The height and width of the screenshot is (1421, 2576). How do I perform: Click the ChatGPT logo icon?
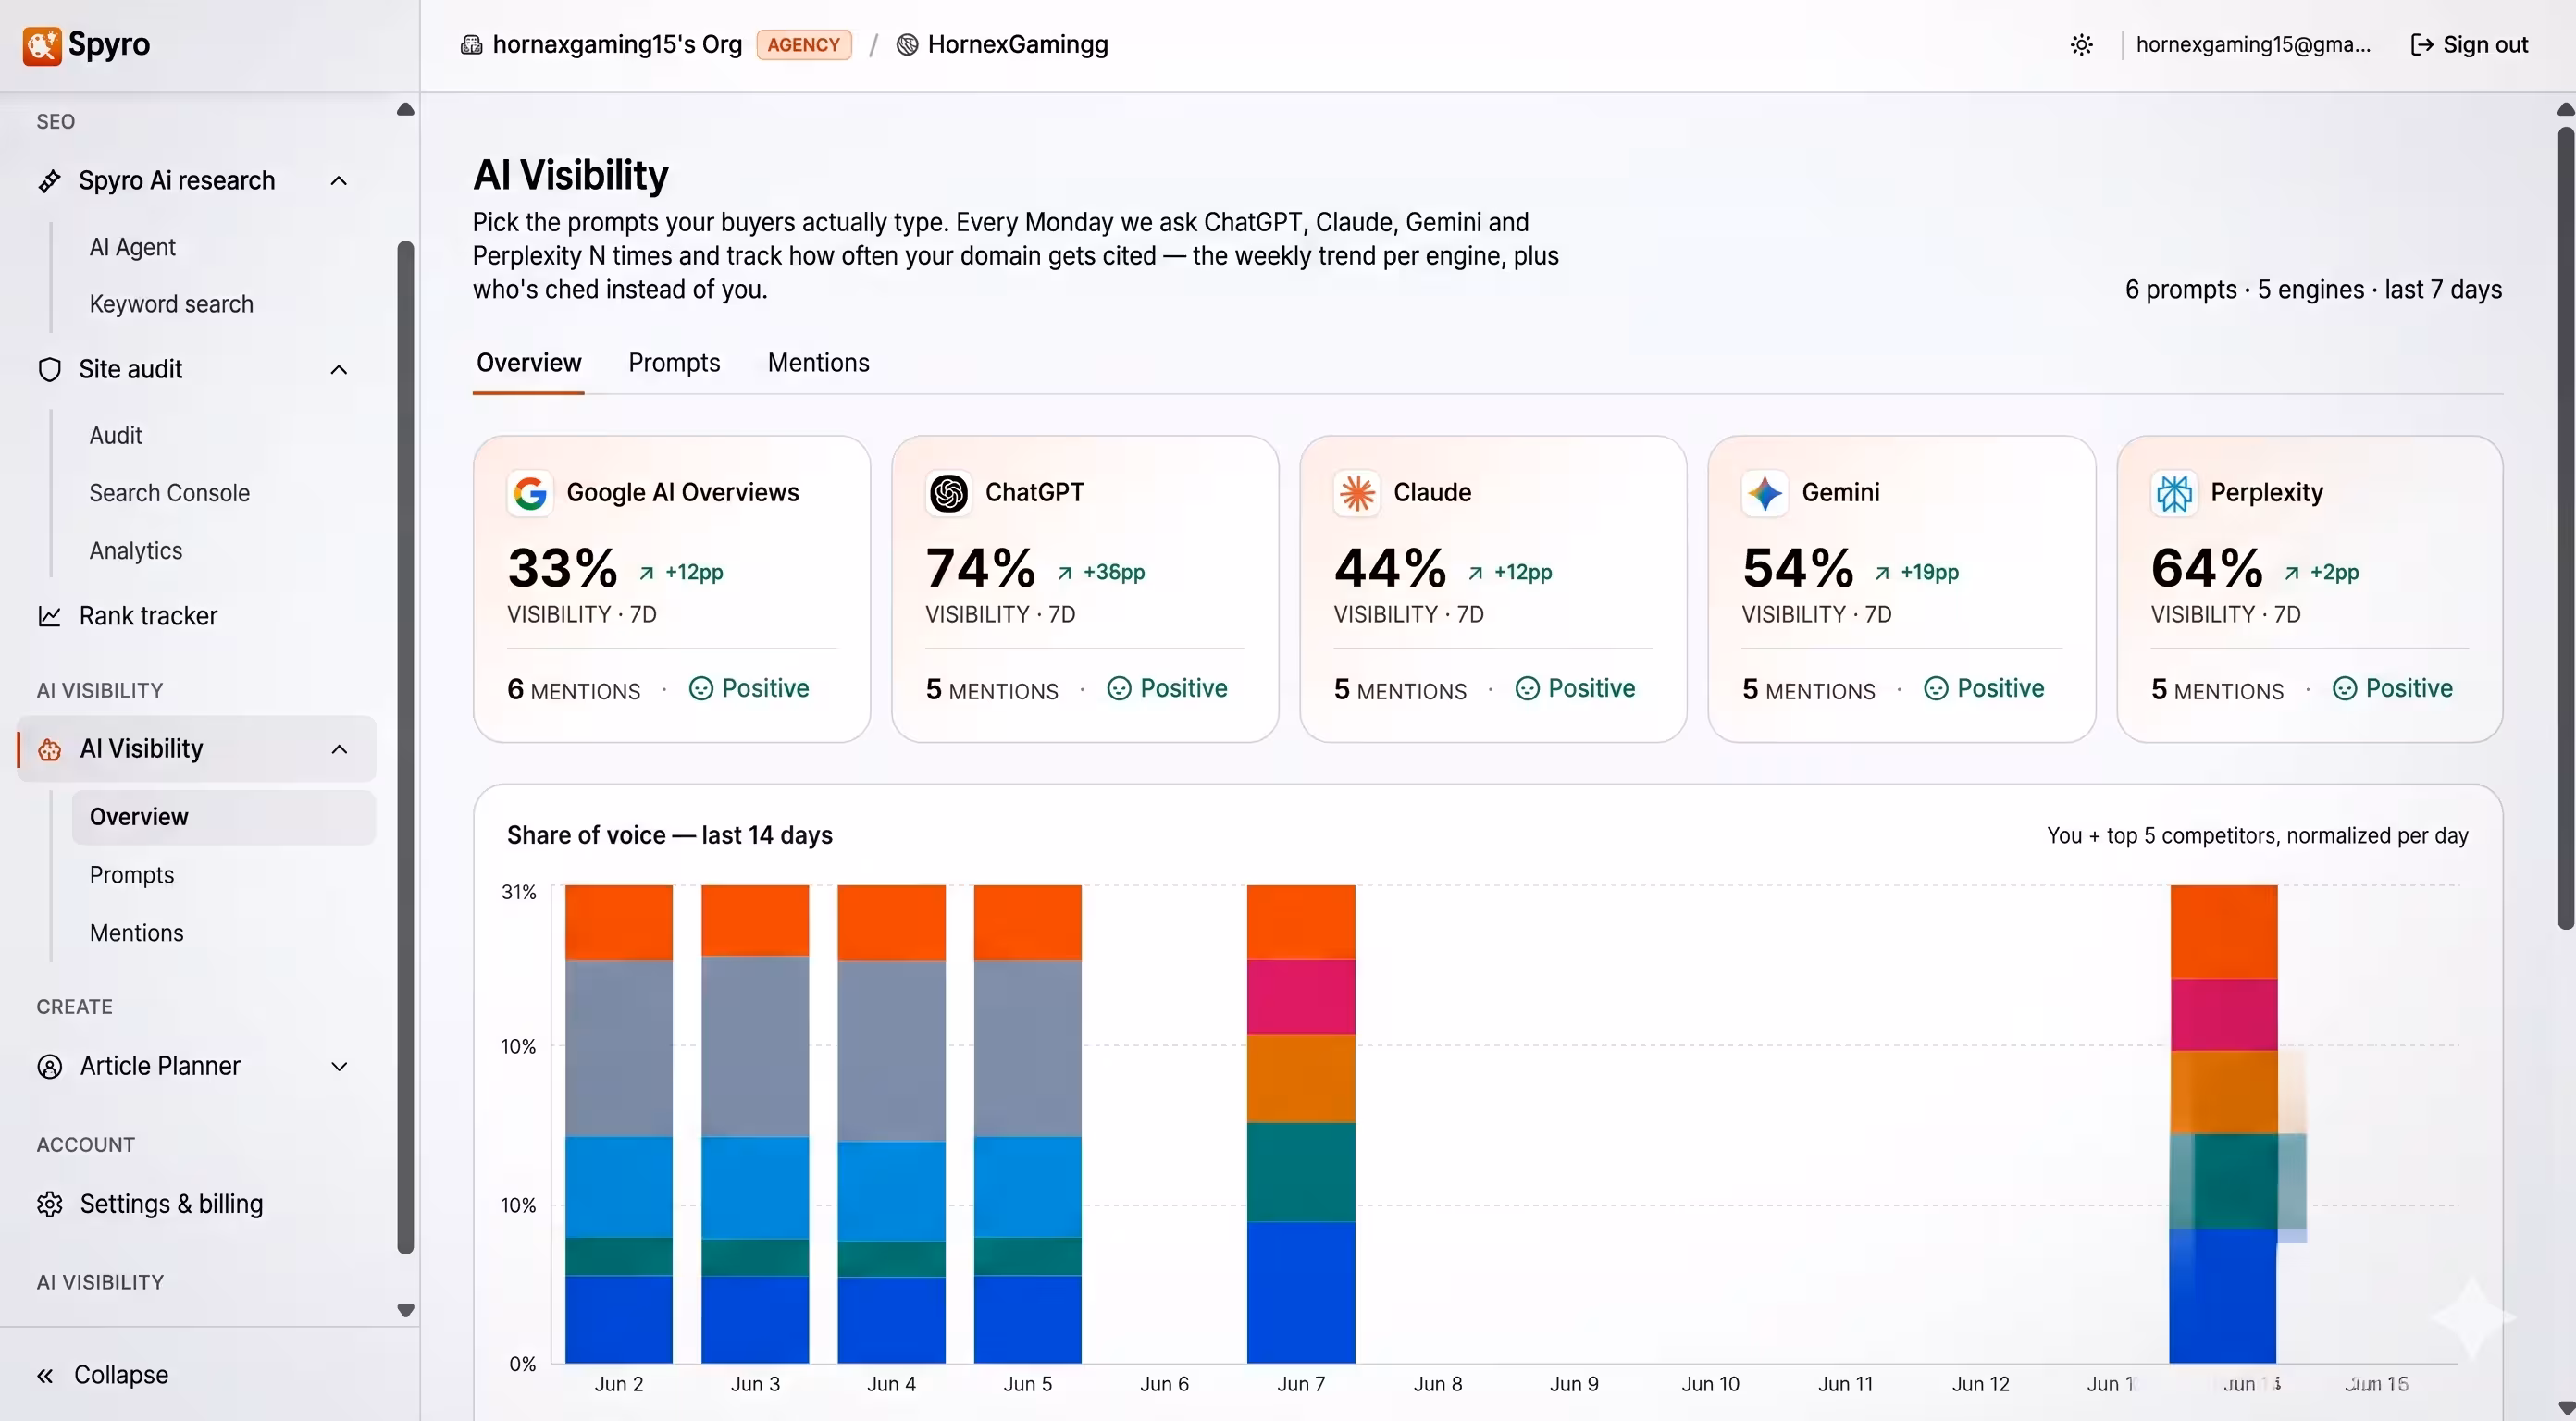coord(948,493)
